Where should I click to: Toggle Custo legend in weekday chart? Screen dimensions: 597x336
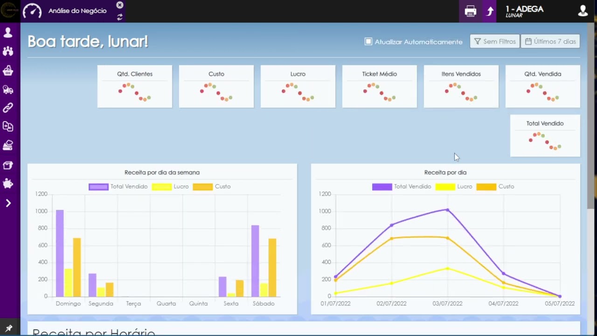pyautogui.click(x=212, y=187)
